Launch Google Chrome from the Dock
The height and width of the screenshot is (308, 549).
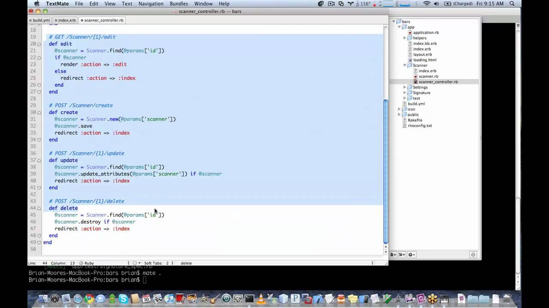(x=89, y=299)
